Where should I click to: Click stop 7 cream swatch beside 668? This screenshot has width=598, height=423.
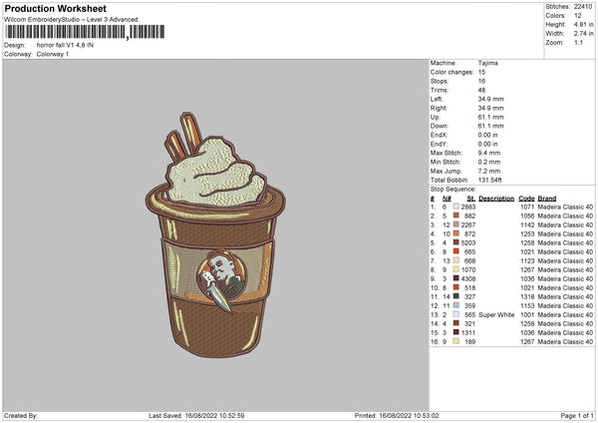coord(456,260)
